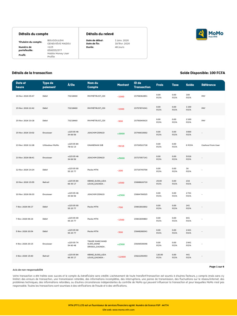
Task: Select the 120.00 FCFA fee entry
Action: (x=160, y=256)
